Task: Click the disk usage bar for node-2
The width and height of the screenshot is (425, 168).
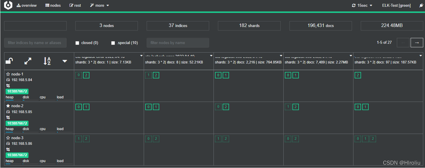Action: pyautogui.click(x=31, y=132)
